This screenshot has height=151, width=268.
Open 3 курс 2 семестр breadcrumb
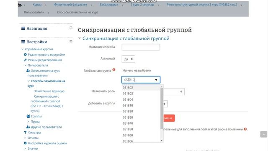click(x=142, y=5)
